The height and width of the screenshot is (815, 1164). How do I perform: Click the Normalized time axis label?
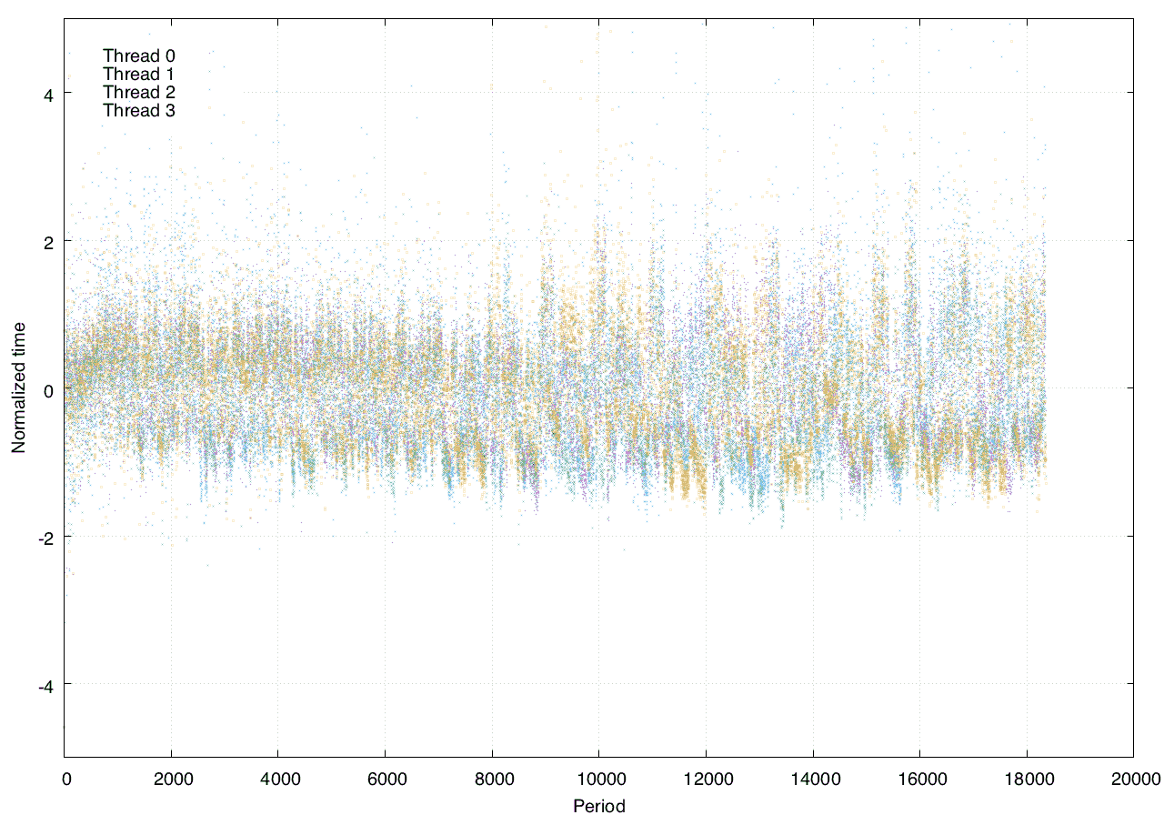click(18, 388)
